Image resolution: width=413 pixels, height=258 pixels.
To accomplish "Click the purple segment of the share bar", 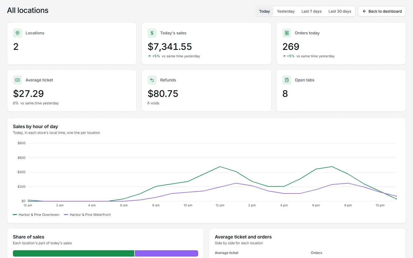I will pos(166,253).
